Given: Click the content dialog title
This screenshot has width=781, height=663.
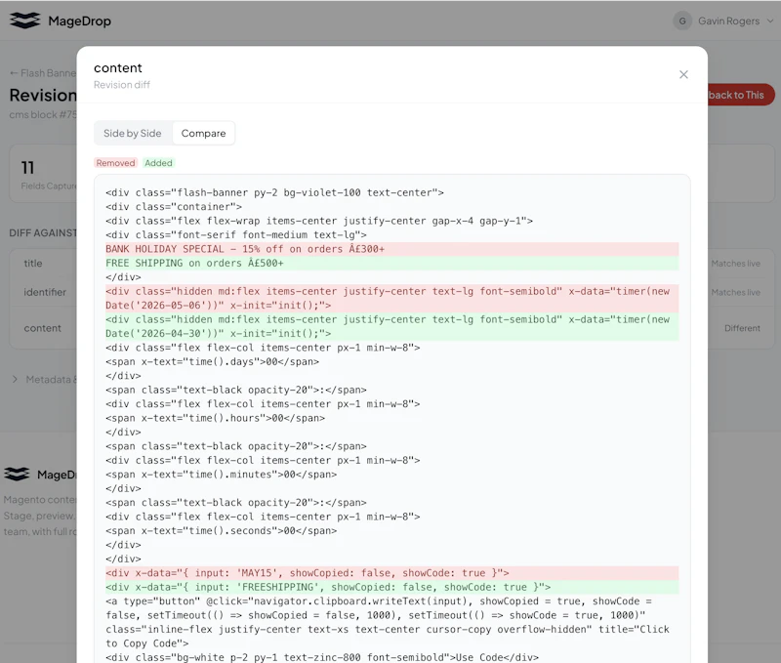Looking at the screenshot, I should click(118, 67).
